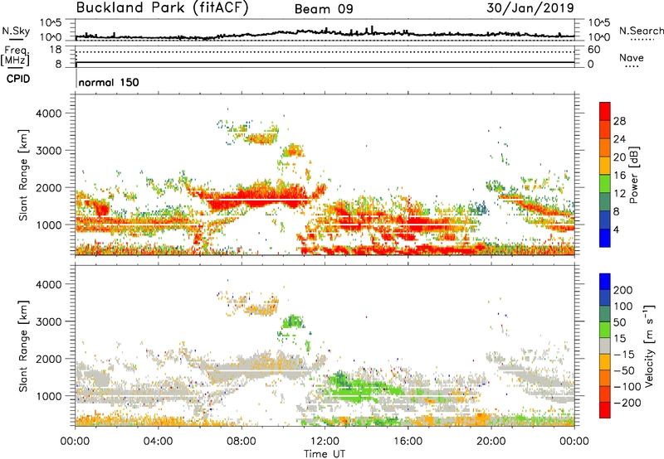Click power colorbar value 8
Viewport: 664px width, 459px height.
tap(616, 211)
